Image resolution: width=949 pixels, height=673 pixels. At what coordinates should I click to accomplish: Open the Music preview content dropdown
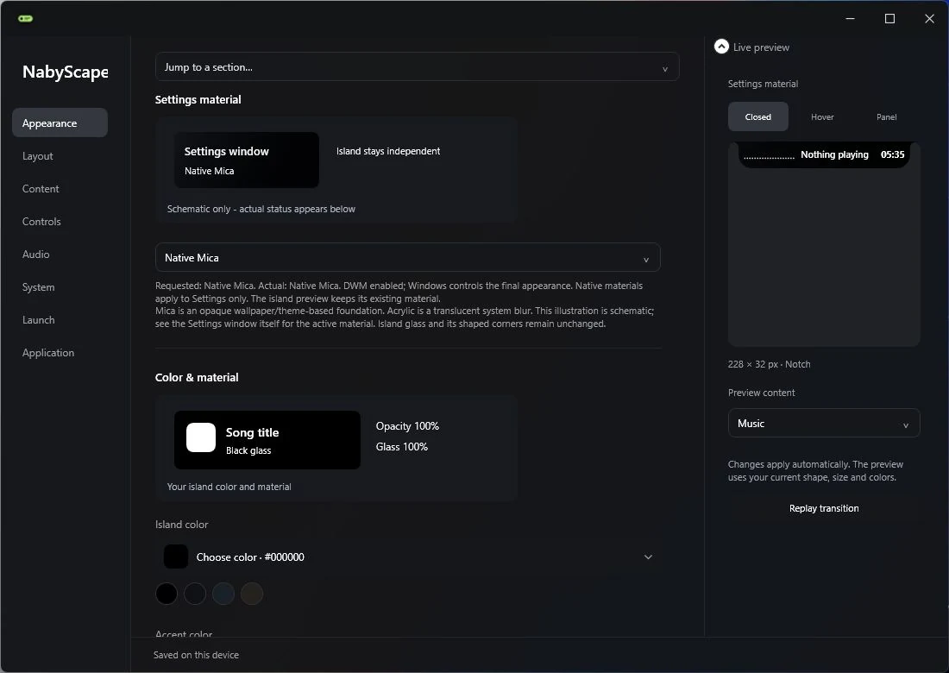click(824, 424)
